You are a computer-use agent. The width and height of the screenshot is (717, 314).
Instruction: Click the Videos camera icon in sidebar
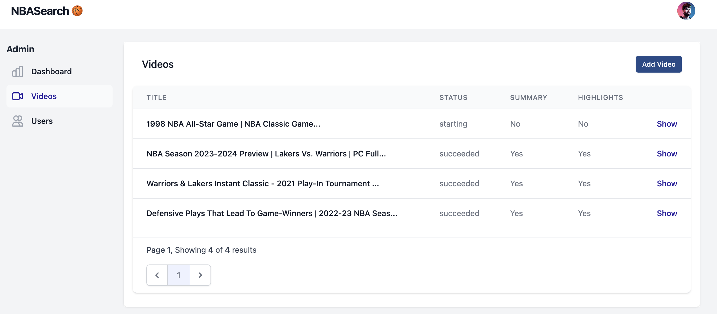(18, 96)
